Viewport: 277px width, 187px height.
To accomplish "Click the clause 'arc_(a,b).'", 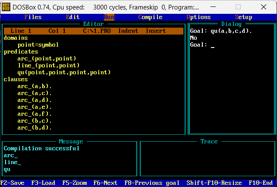I will click(x=35, y=86).
